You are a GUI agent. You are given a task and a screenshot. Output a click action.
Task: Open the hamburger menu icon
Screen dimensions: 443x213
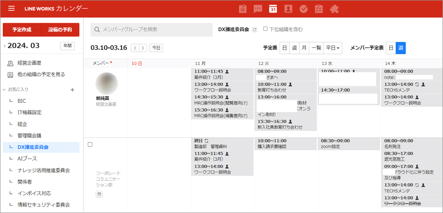pos(12,8)
